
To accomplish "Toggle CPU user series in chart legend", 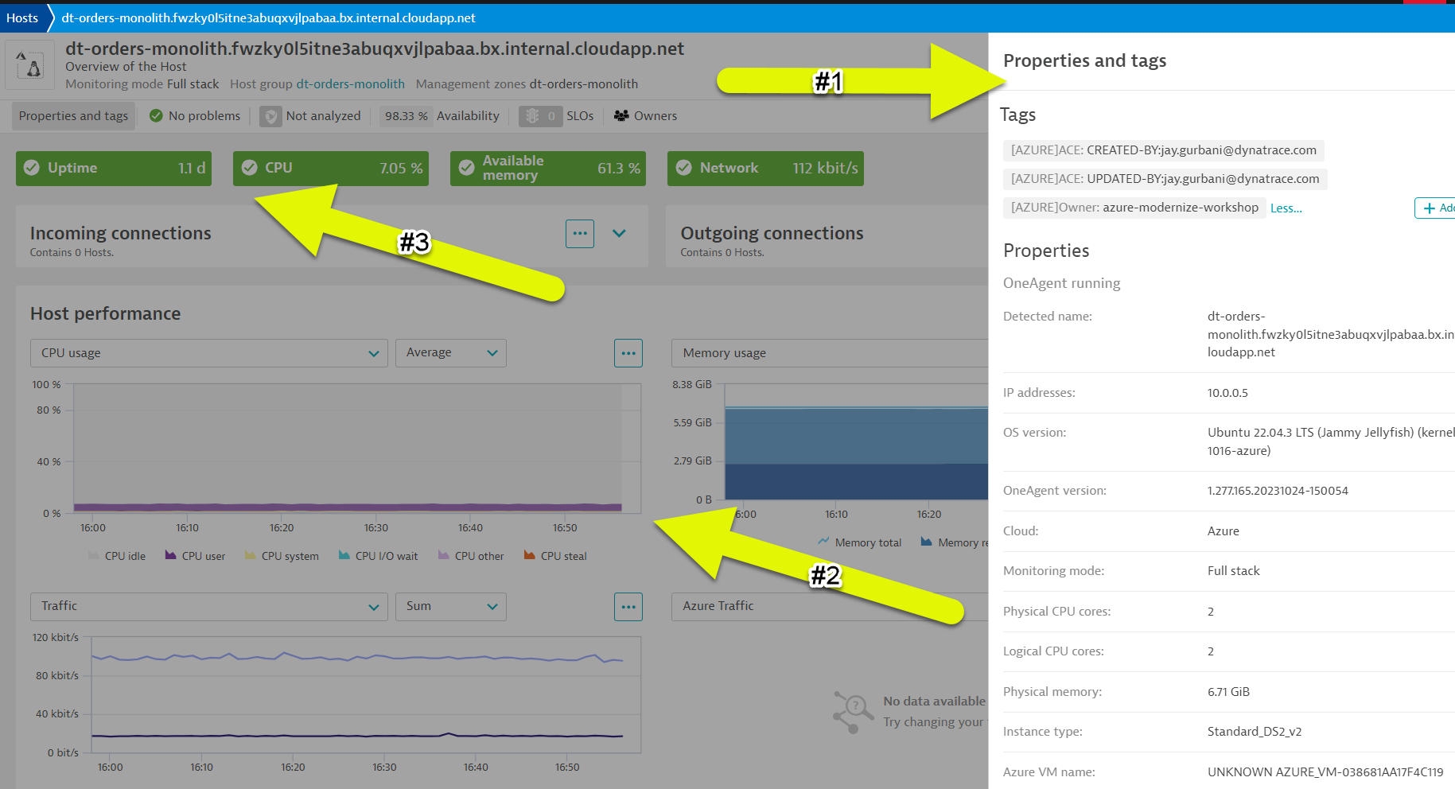I will click(195, 556).
